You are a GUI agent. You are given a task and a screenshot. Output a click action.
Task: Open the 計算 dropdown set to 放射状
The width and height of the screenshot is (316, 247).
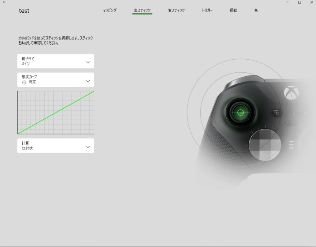click(56, 146)
